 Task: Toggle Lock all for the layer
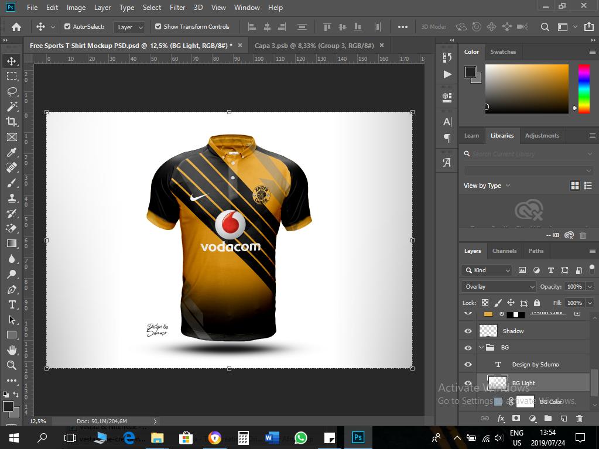[x=537, y=303]
